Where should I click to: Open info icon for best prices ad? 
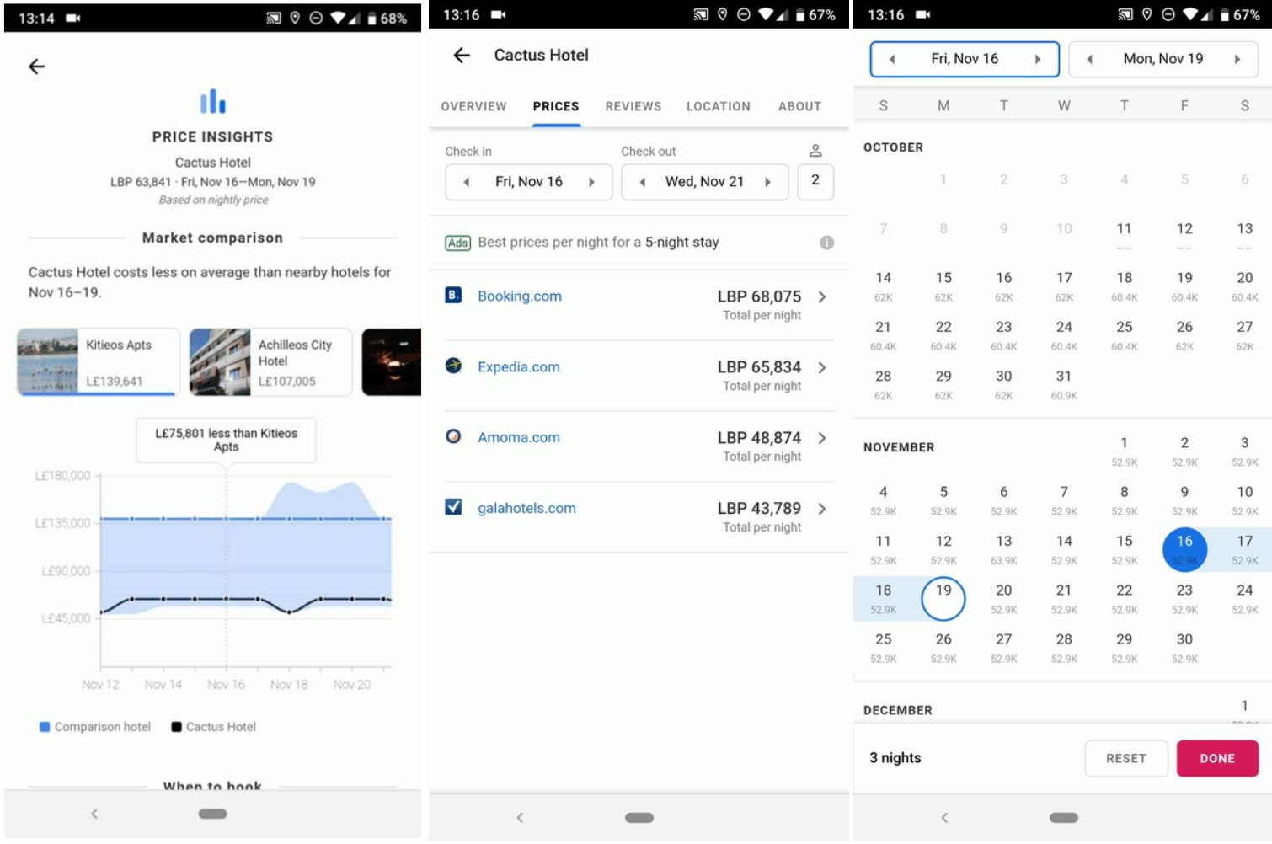(826, 243)
